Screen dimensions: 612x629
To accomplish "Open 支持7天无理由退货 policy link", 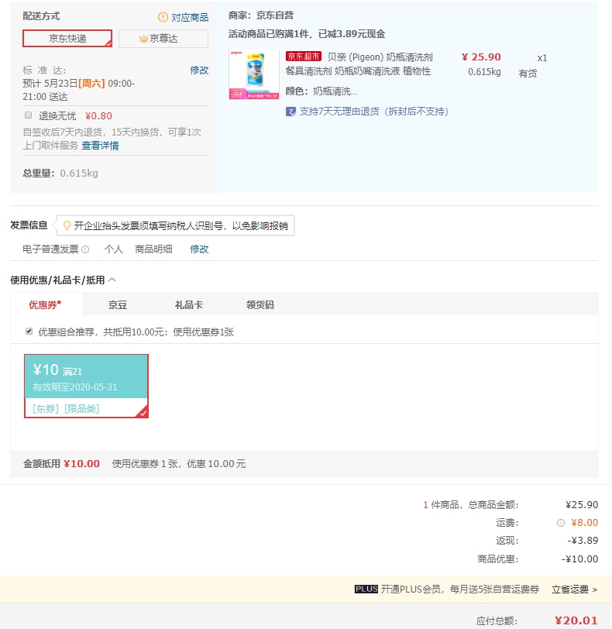I will pyautogui.click(x=373, y=112).
